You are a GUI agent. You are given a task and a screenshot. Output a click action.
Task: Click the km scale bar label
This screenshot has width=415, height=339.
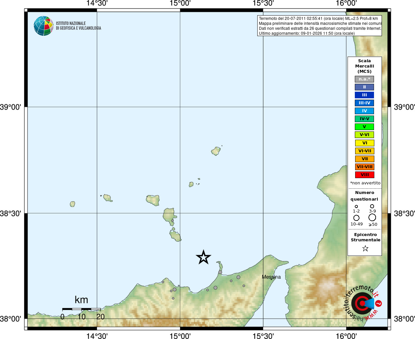(81, 300)
